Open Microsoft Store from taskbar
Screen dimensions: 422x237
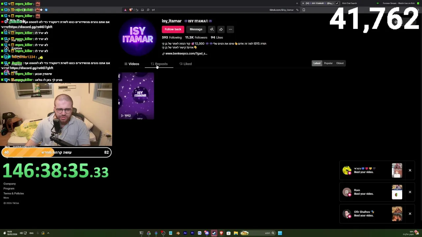click(228, 233)
